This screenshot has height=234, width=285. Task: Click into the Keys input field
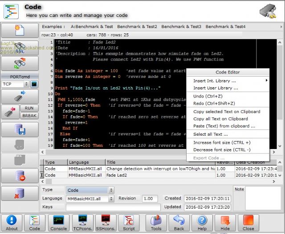(113, 207)
